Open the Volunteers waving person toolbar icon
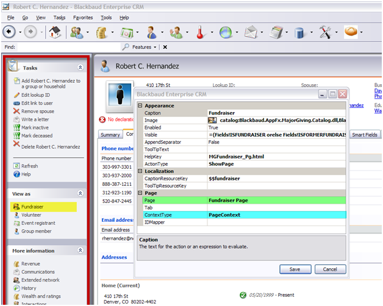Screen dimensions: 383x306 [176, 32]
